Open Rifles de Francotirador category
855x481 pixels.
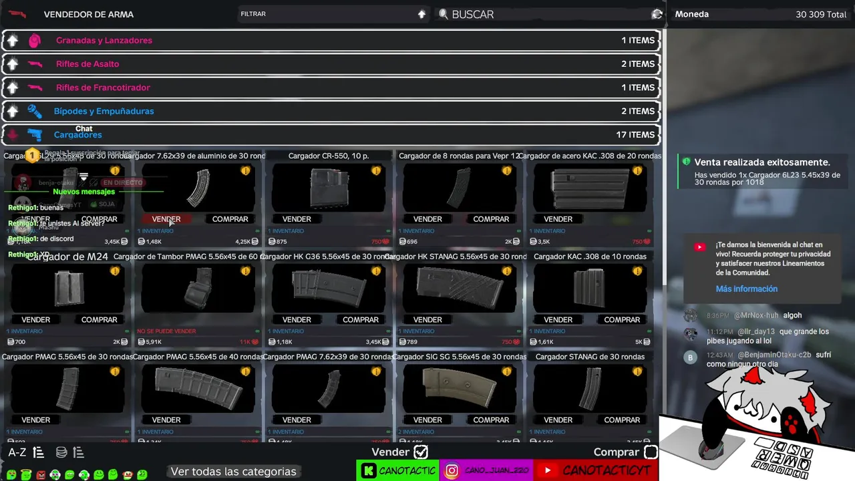(x=331, y=88)
